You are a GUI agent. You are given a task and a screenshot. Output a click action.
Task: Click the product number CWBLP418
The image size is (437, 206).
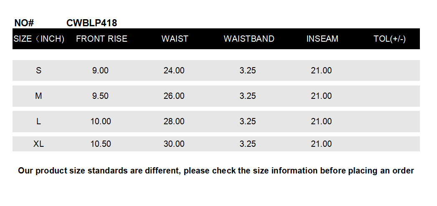[91, 23]
